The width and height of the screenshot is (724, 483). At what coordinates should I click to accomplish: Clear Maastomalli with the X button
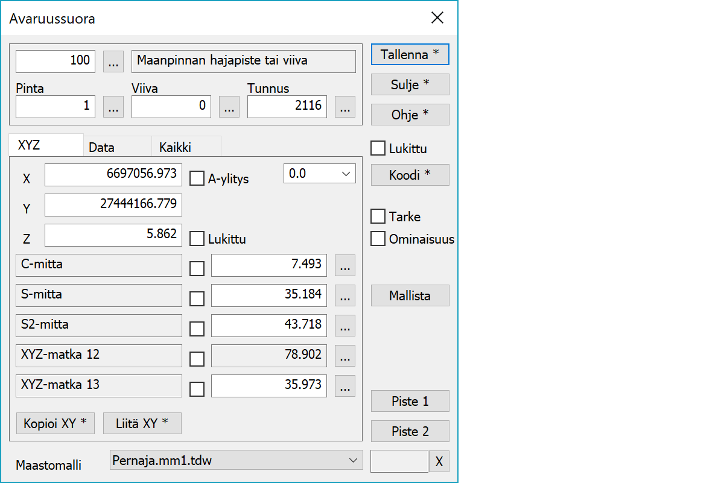439,462
